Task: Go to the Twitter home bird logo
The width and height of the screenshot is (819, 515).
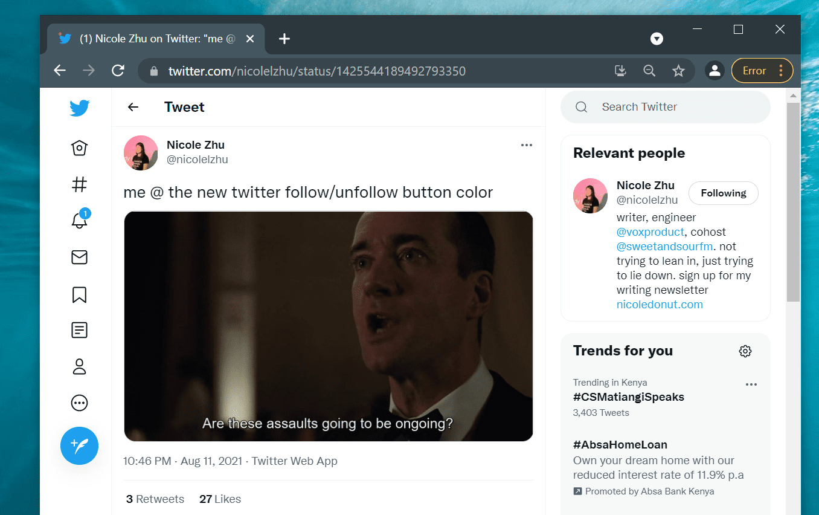Action: click(x=79, y=108)
